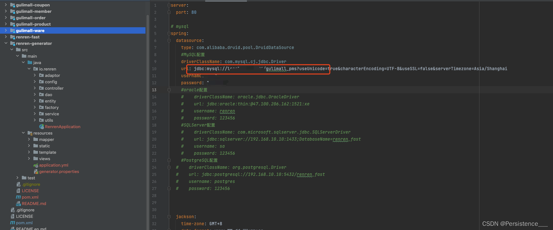Expand the gulimall-order module

coord(6,18)
